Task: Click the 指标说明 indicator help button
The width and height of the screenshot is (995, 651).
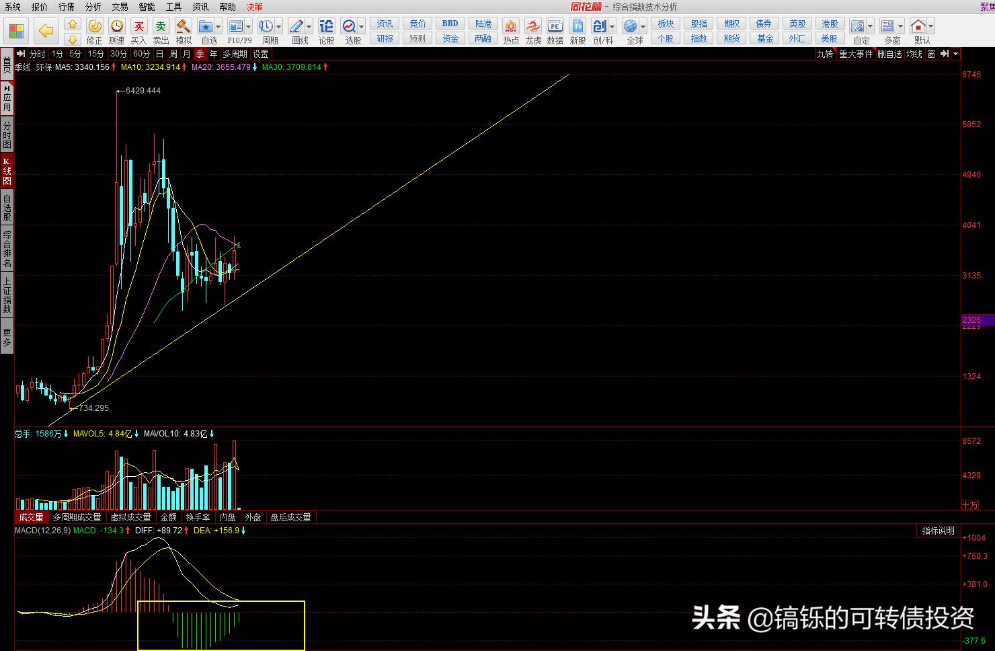Action: 939,531
